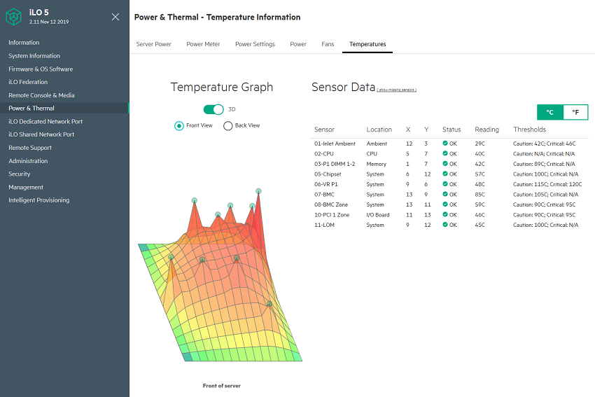Sort the table by Reading column header
Viewport: 595px width, 397px height.
pyautogui.click(x=486, y=130)
